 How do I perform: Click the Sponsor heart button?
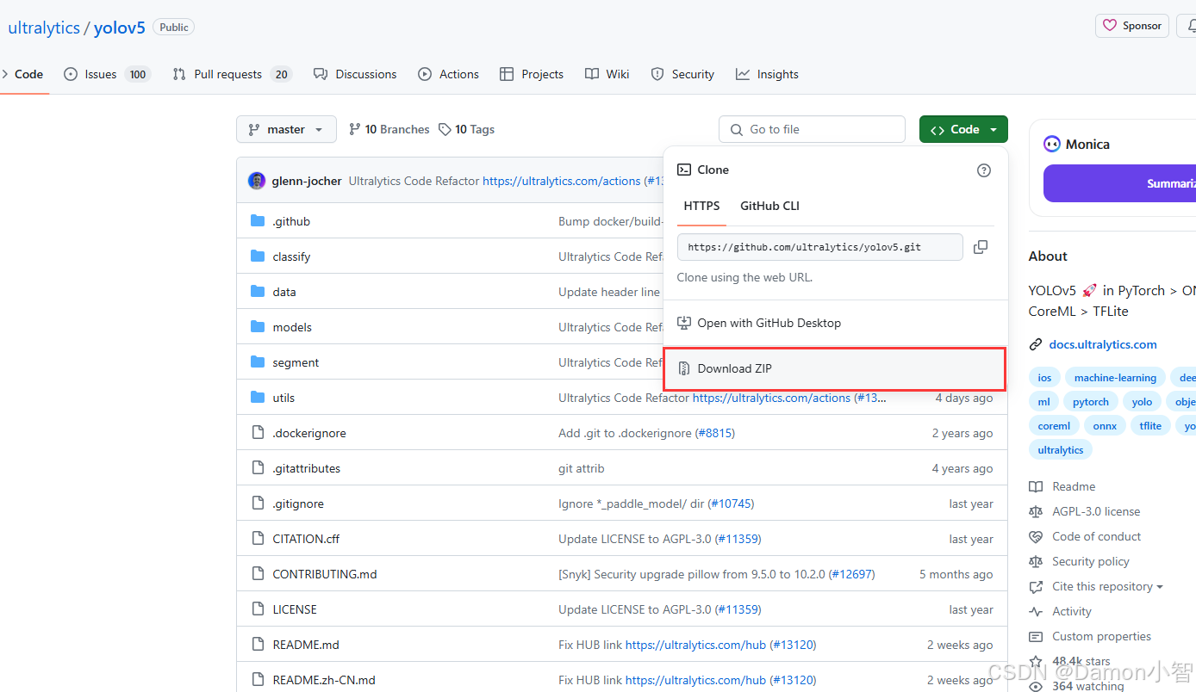click(1131, 26)
